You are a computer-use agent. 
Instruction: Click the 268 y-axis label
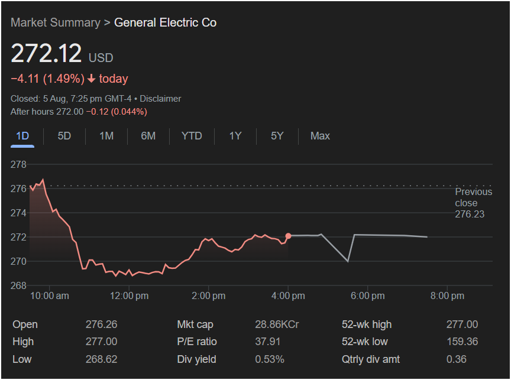[18, 285]
